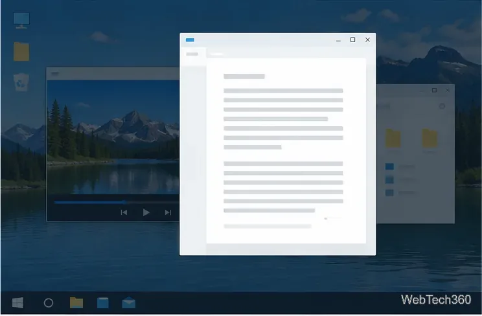Click the blue app icon in document window title bar

pos(190,40)
